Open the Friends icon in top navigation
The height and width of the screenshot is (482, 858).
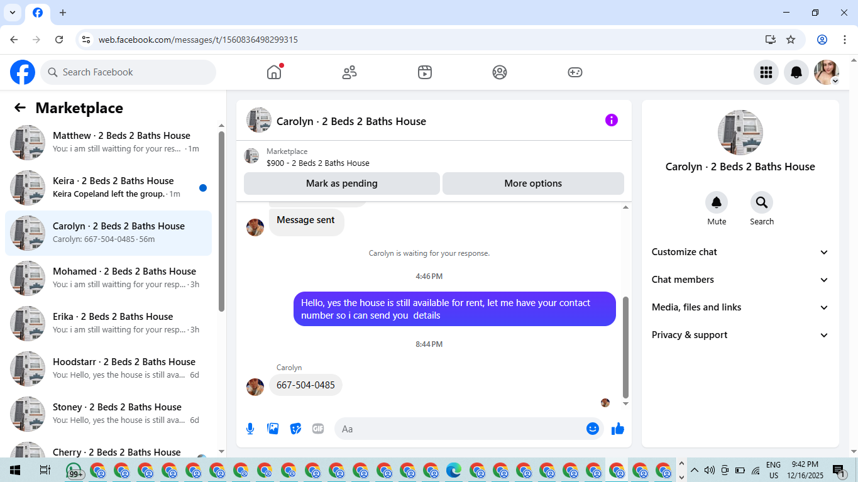click(349, 72)
